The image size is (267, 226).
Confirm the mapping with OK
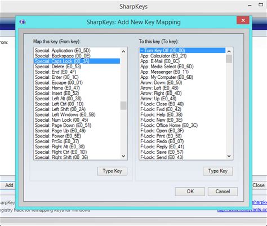tap(190, 192)
